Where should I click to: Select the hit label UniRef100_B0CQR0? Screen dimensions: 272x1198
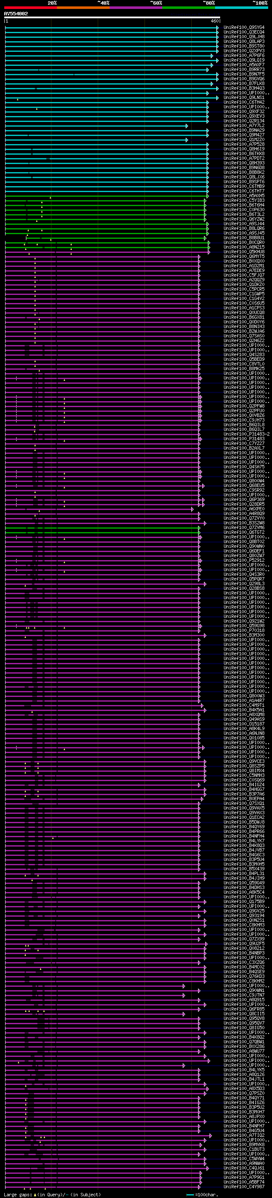(244, 243)
